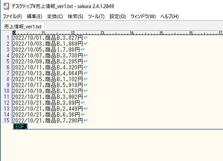Click the text 2022/10/15,商品B,1,102円

pyautogui.click(x=48, y=79)
